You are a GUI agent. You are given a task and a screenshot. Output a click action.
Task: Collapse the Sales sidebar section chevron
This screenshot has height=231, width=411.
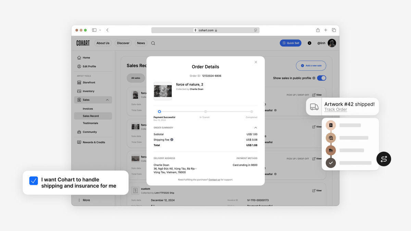[x=107, y=100]
